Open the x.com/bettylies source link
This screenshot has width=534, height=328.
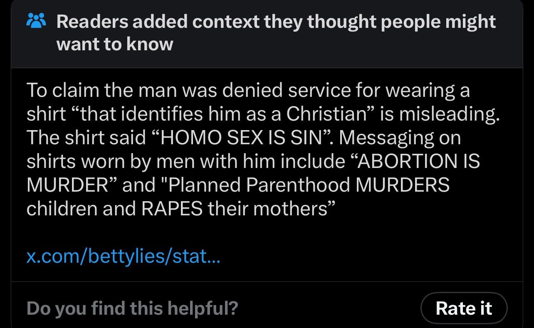coord(123,256)
